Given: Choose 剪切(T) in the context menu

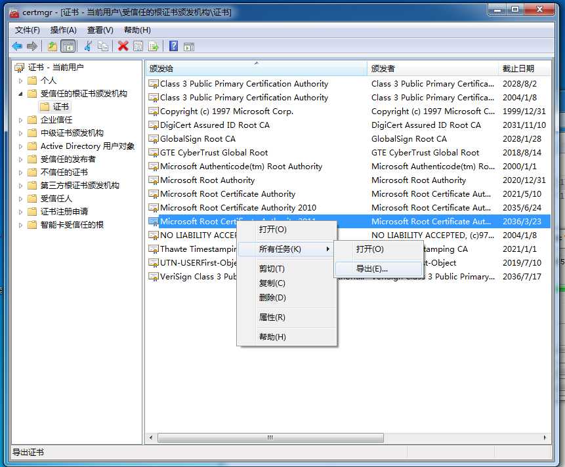Looking at the screenshot, I should click(287, 269).
